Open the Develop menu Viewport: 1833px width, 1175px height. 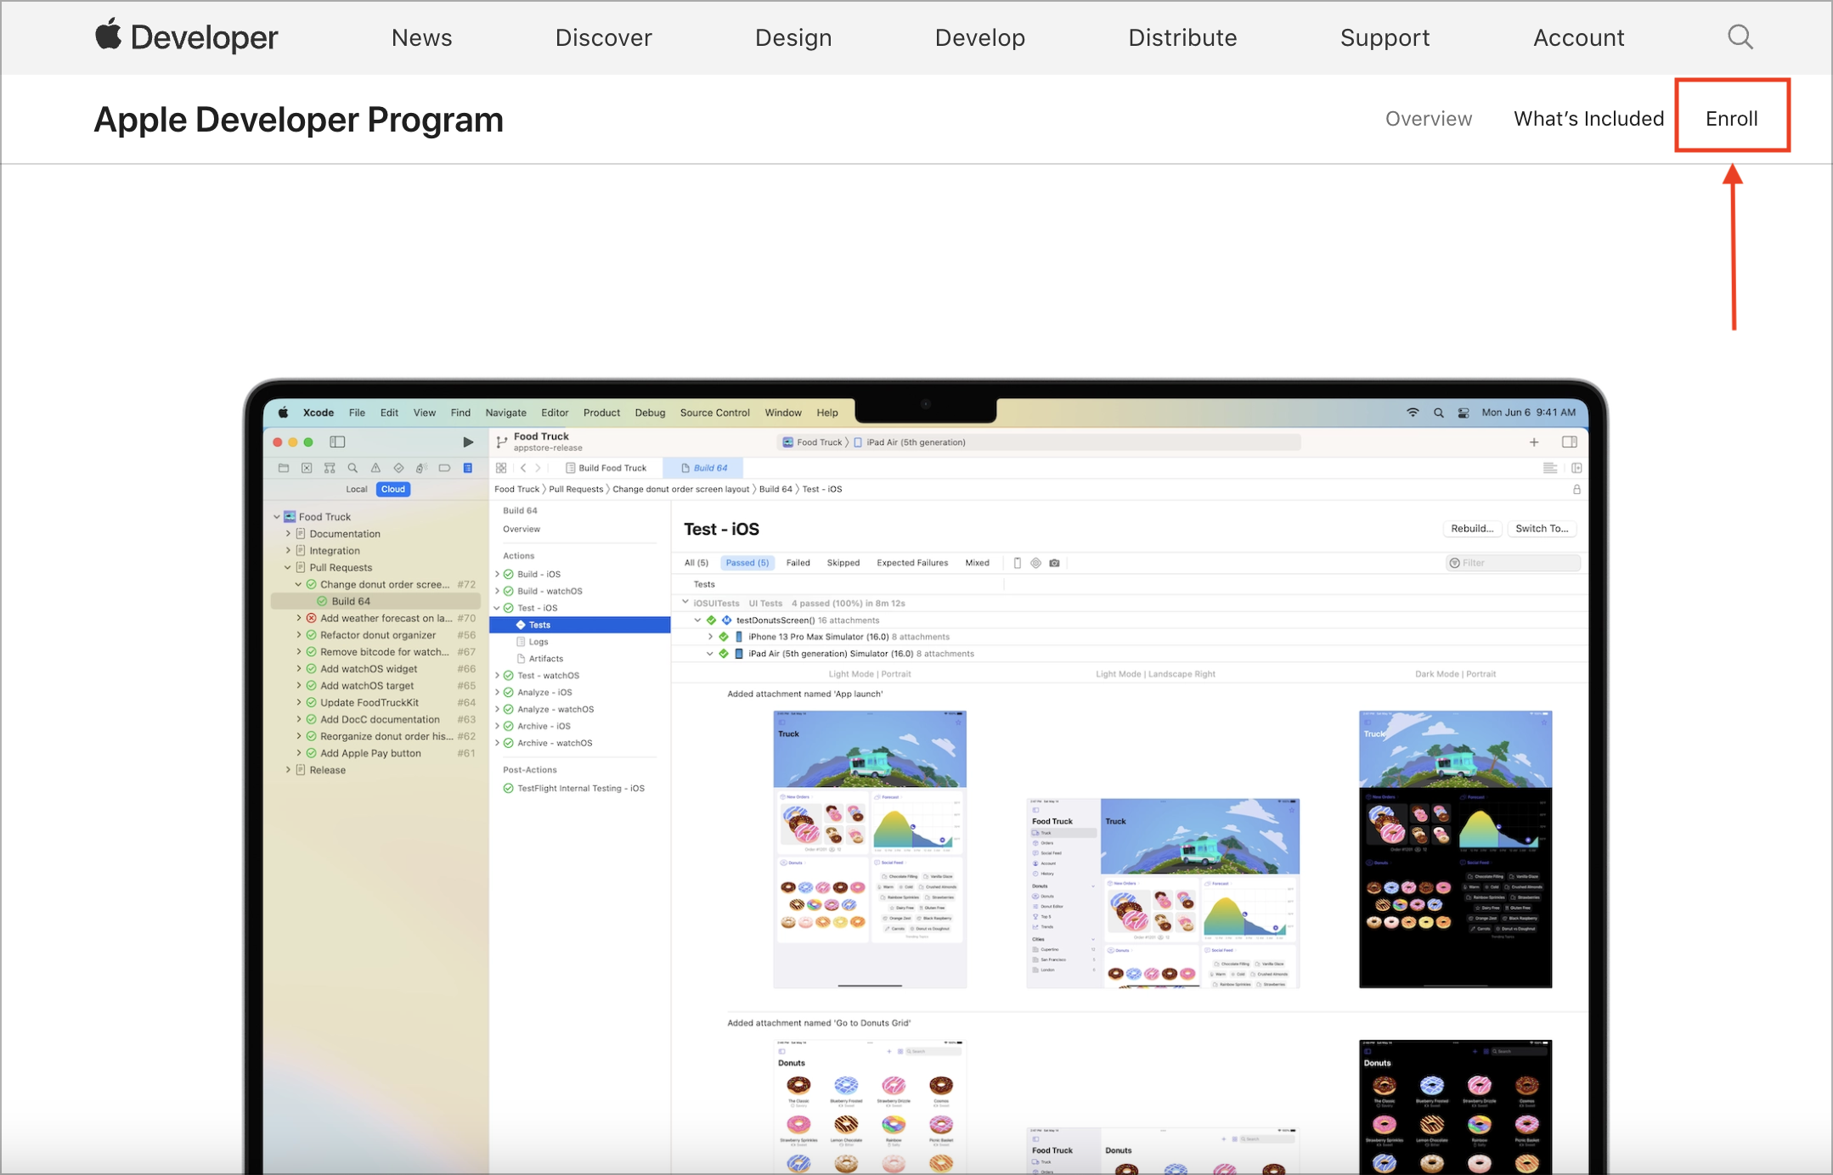click(x=980, y=37)
